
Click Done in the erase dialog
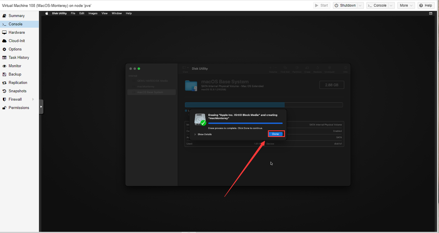[x=276, y=134]
